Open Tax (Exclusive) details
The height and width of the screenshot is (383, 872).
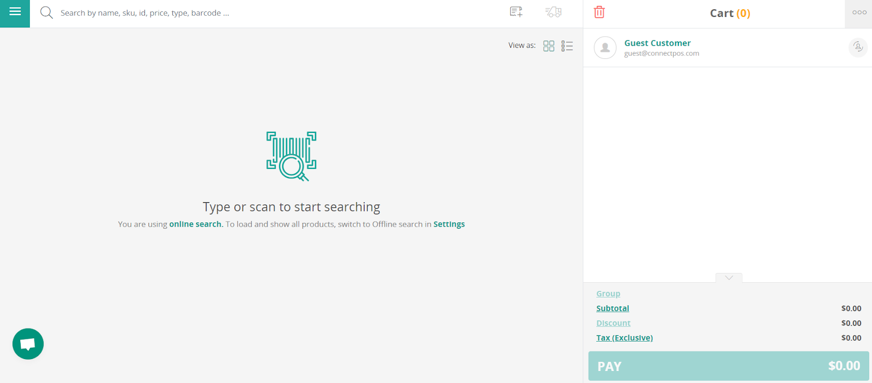(x=625, y=338)
